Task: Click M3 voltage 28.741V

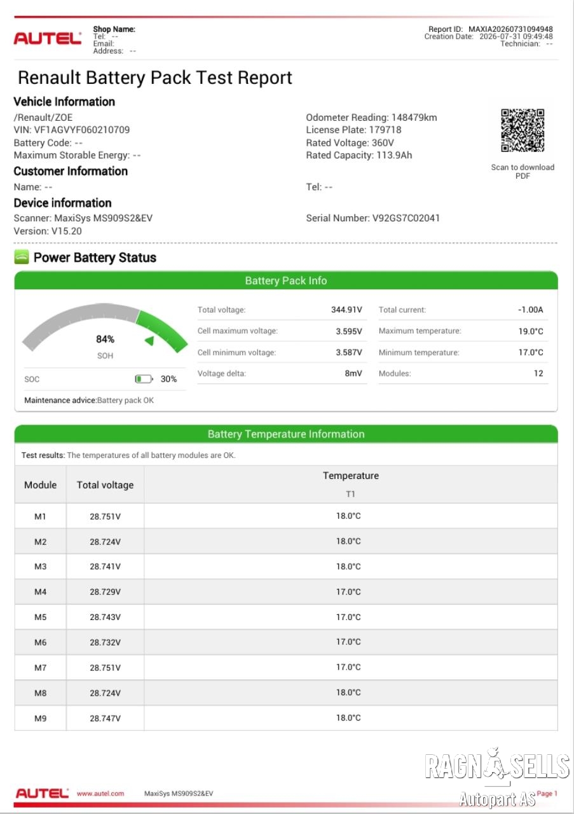Action: (x=105, y=567)
